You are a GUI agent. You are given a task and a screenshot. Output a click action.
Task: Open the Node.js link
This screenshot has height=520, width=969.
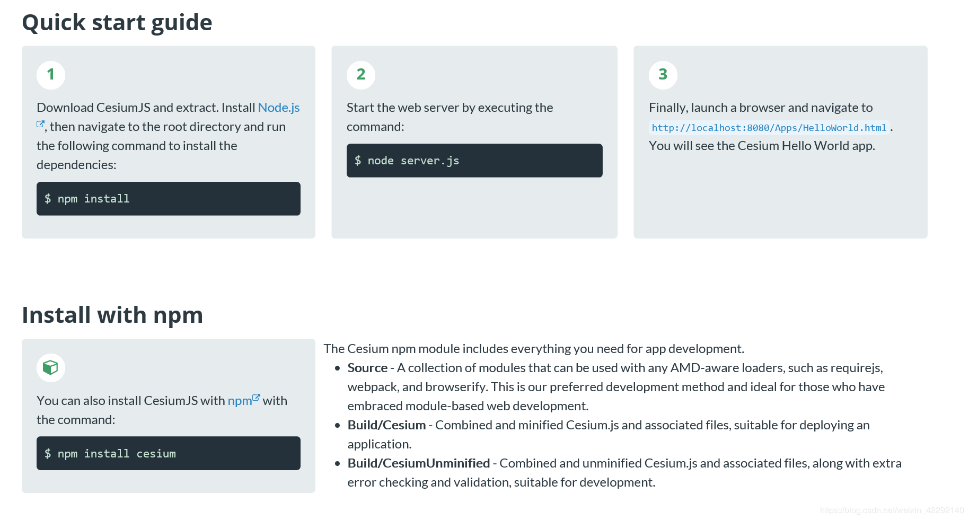(278, 108)
